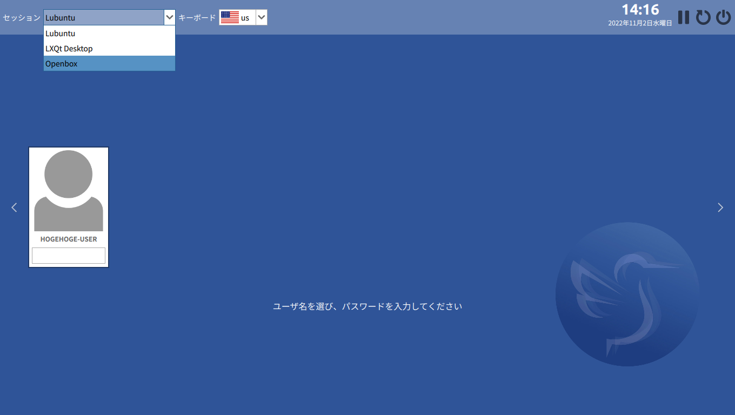Click the HOGEHOGE-USER name label
The image size is (735, 415).
(69, 239)
